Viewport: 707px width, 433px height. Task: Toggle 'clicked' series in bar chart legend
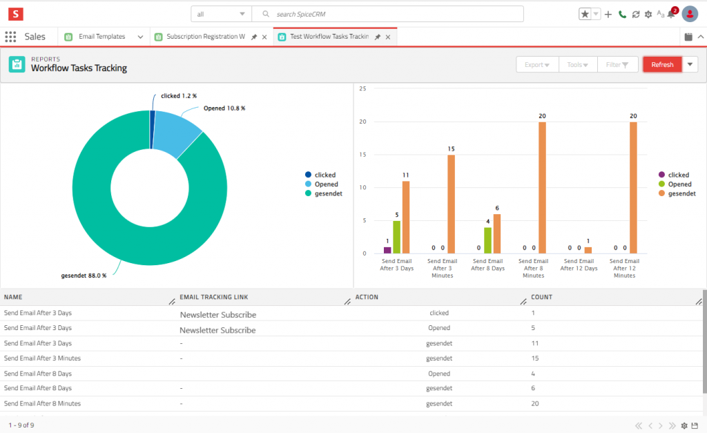678,175
